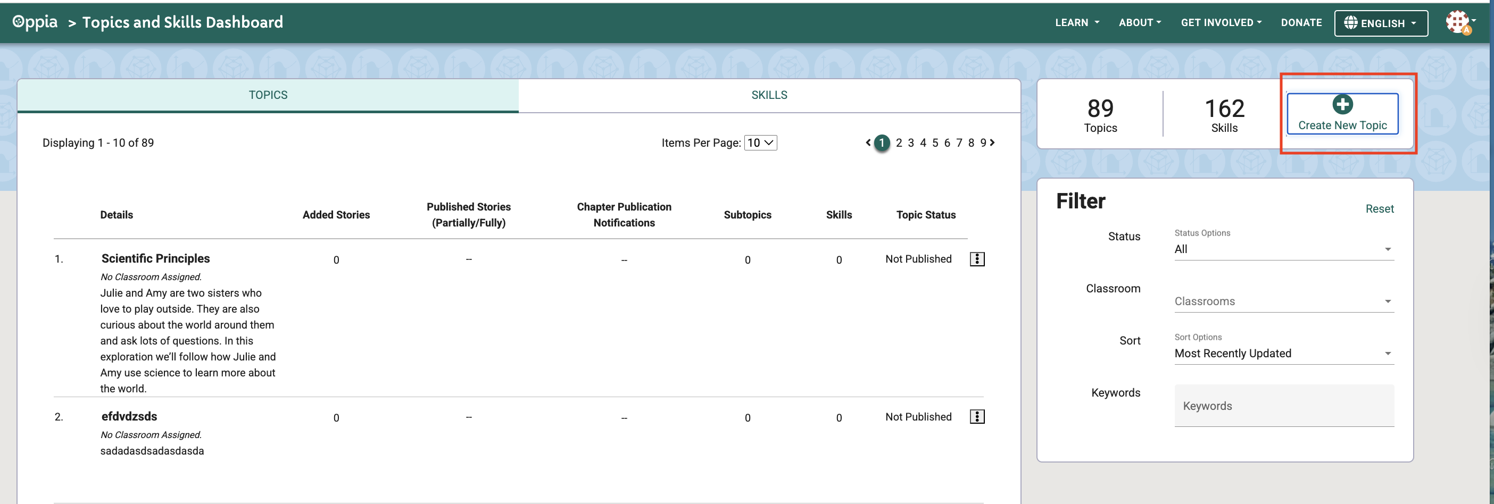Click the Skills column header

pos(839,215)
